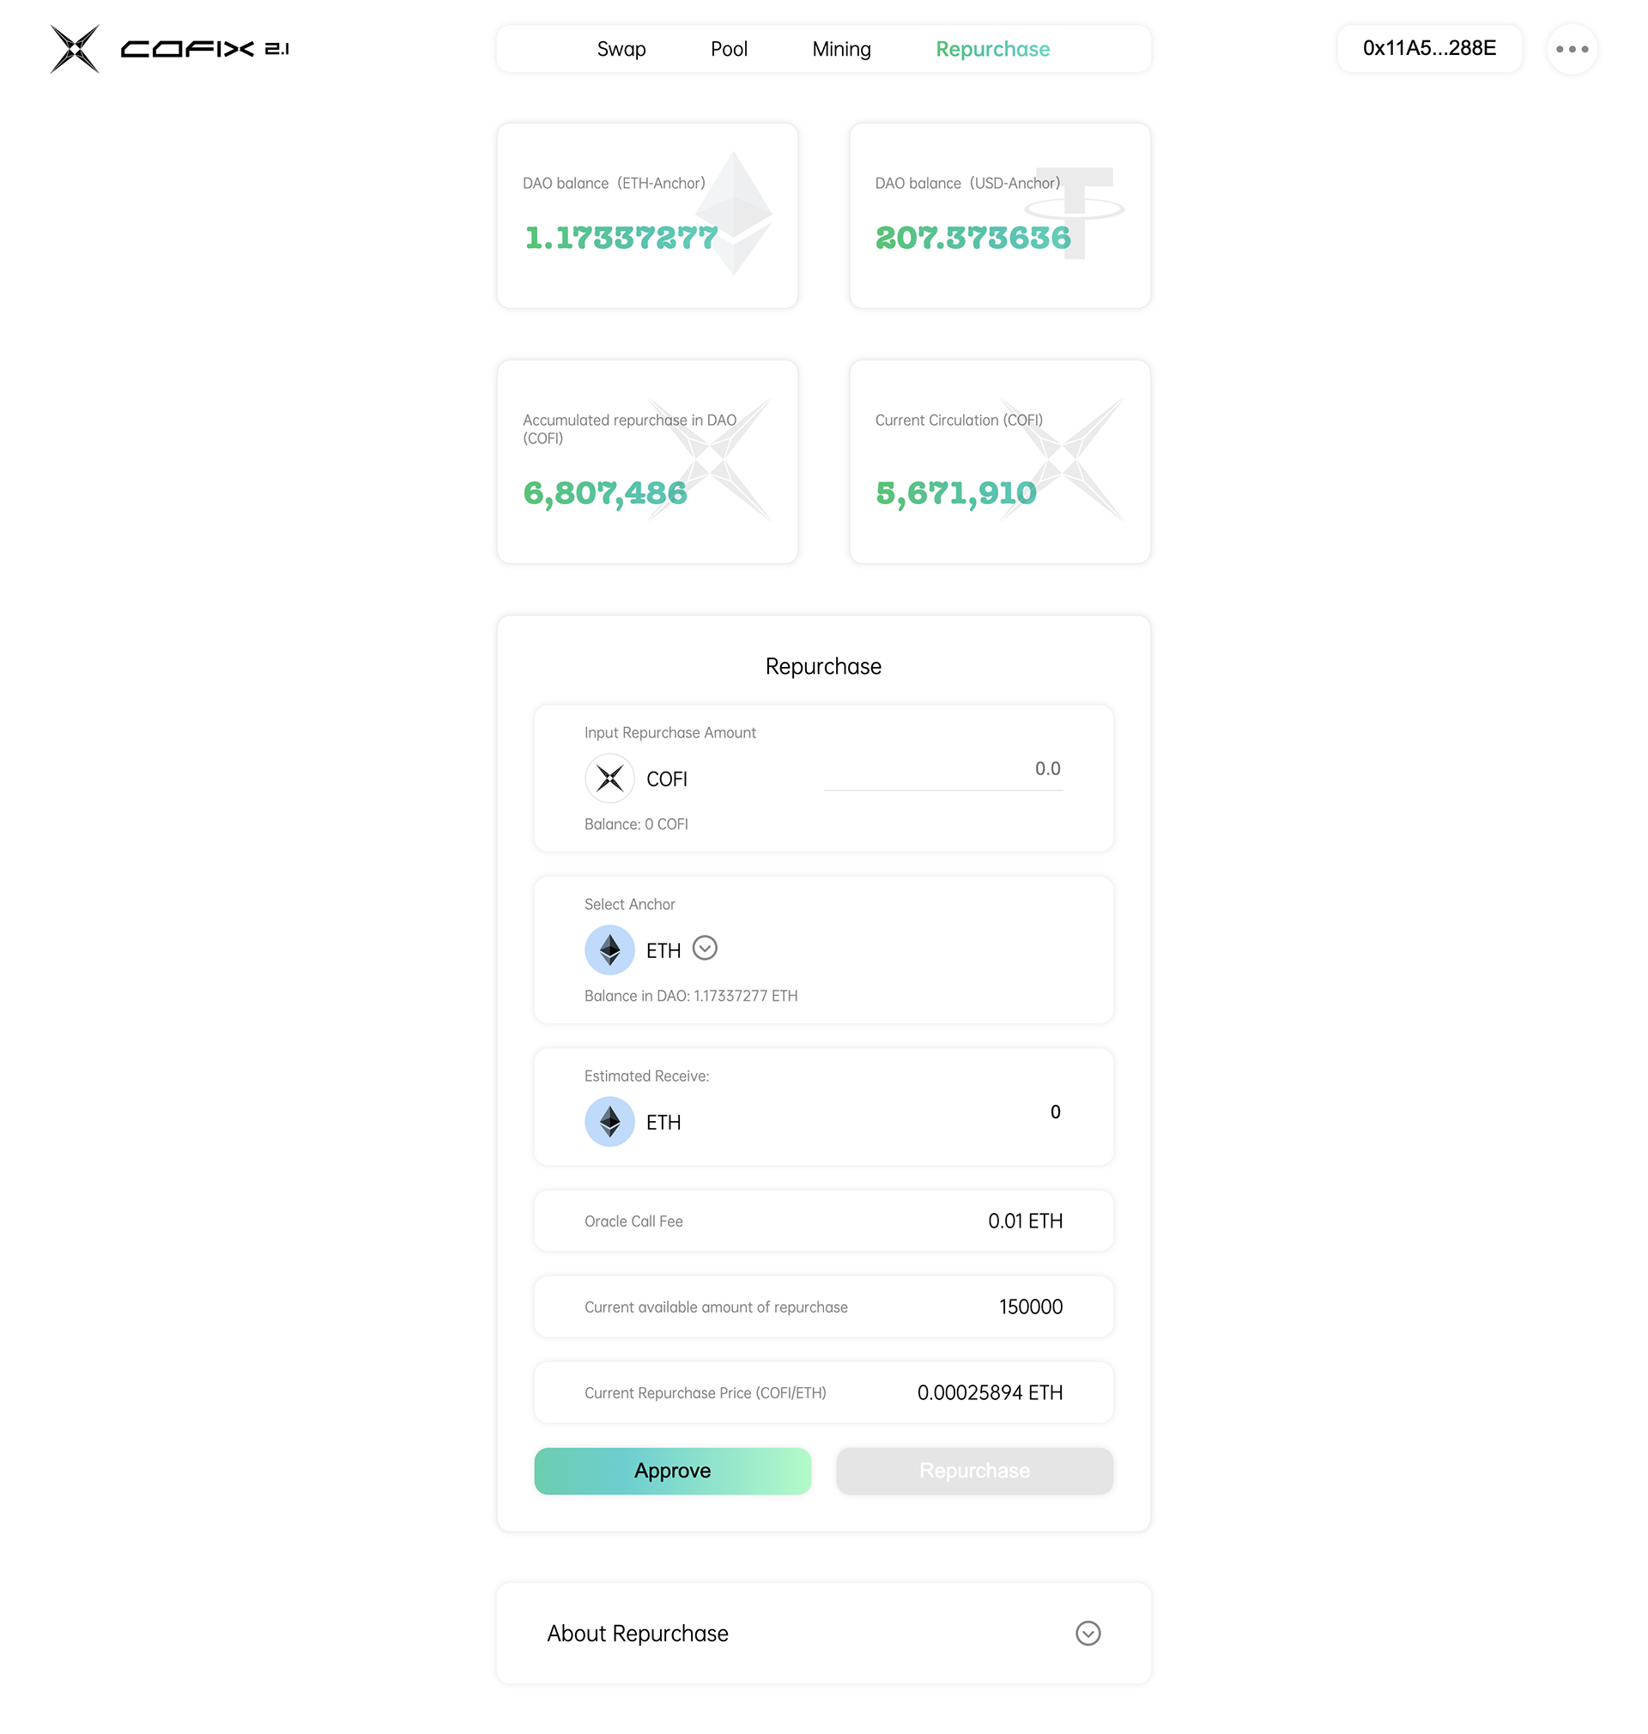Click the COFI token icon

pyautogui.click(x=609, y=779)
